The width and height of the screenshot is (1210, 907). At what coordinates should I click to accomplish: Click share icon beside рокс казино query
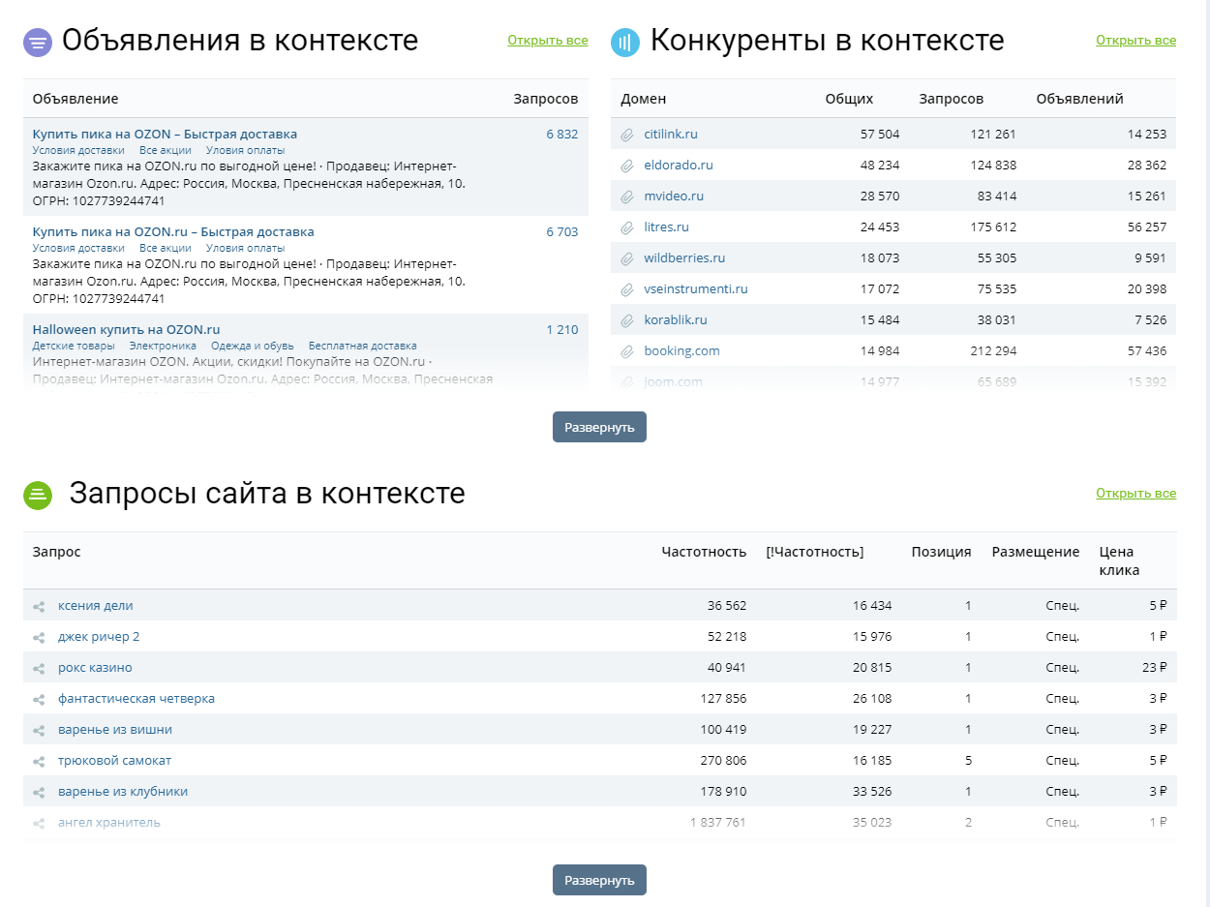coord(40,669)
